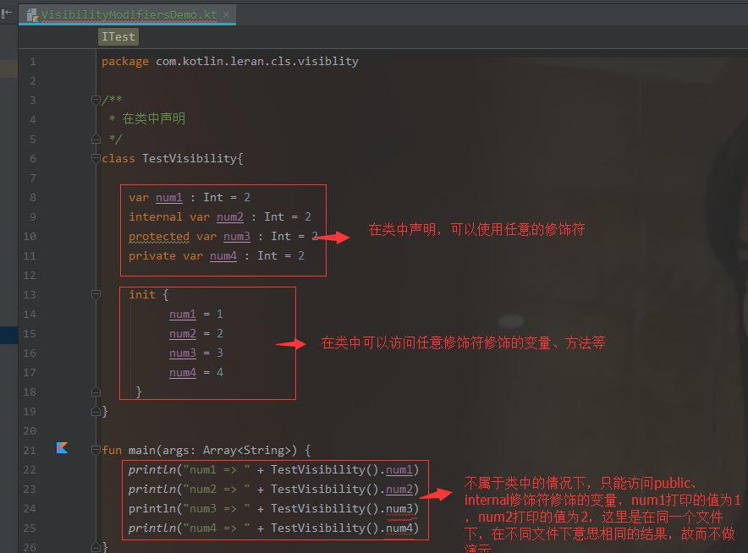The height and width of the screenshot is (553, 748).
Task: Click num2 in the internal var declaration
Action: (x=230, y=217)
